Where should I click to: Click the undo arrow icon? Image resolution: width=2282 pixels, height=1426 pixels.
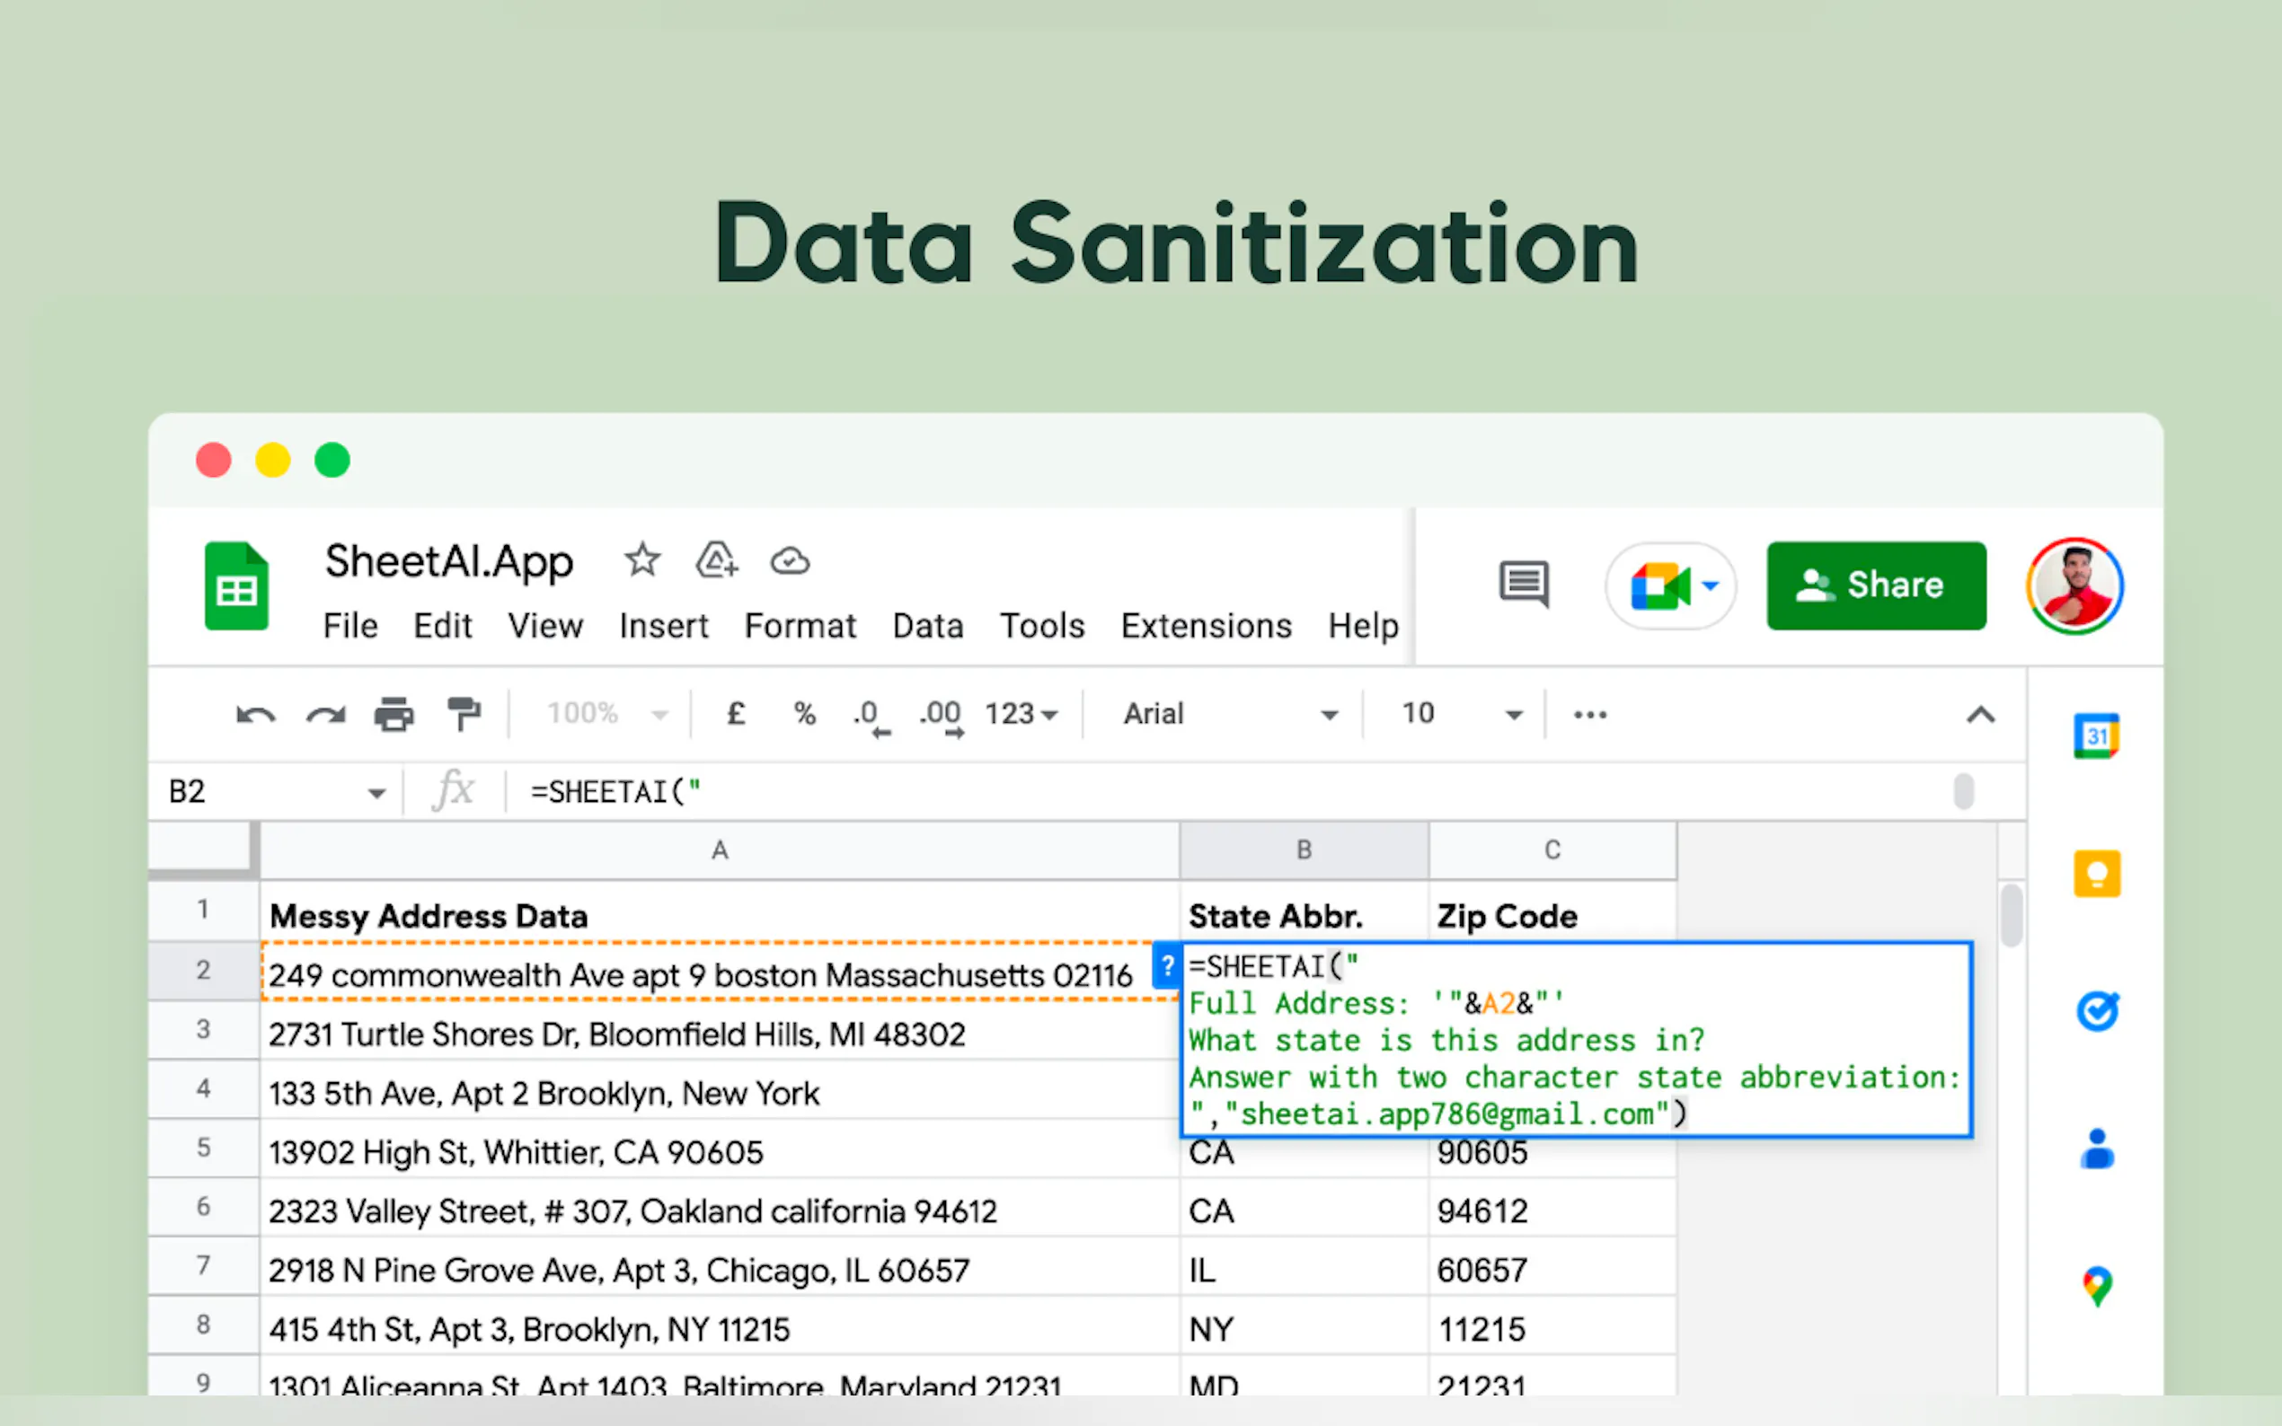click(255, 715)
